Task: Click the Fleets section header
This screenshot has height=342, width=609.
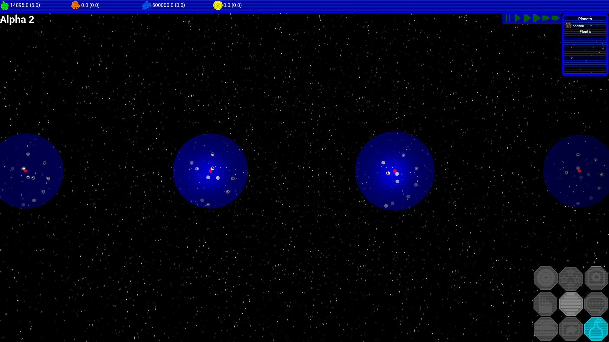Action: [x=585, y=31]
